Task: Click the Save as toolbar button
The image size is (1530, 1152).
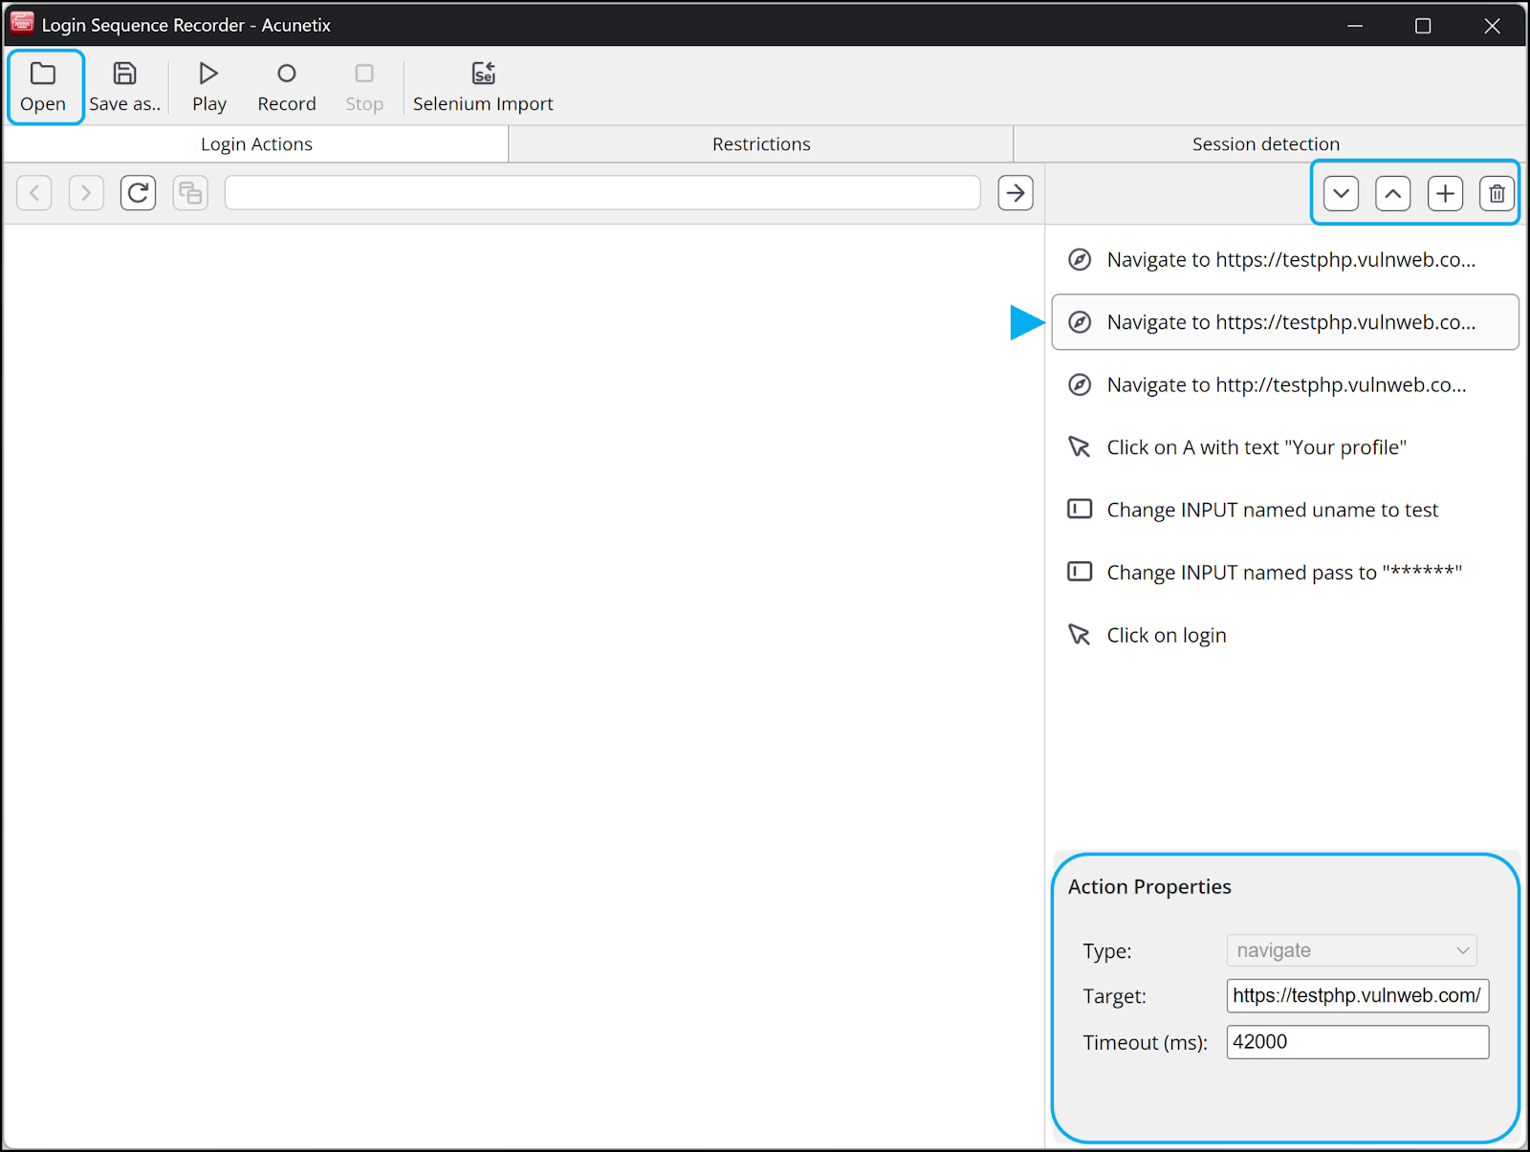Action: click(x=125, y=87)
